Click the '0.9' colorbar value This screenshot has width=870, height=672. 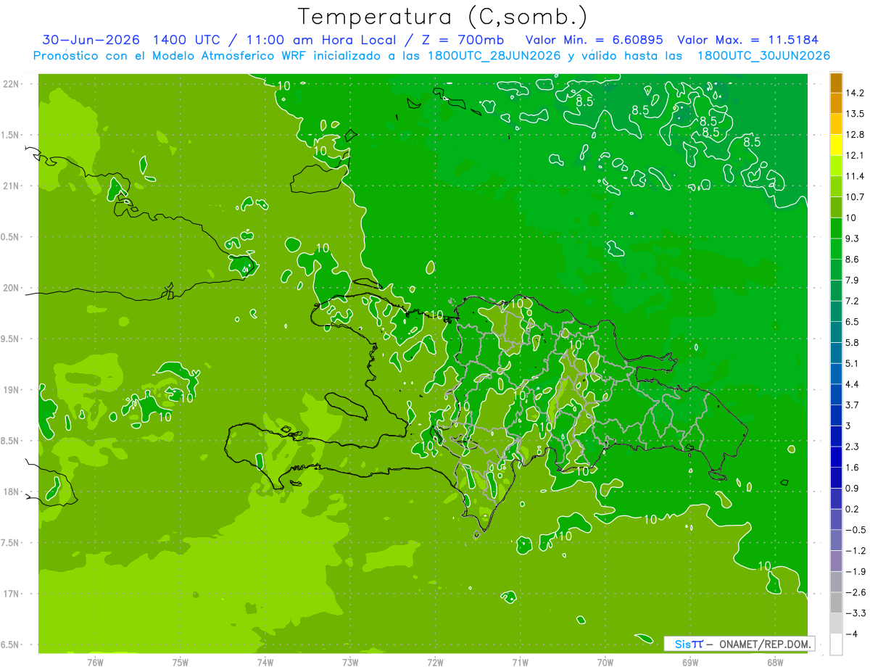point(852,488)
